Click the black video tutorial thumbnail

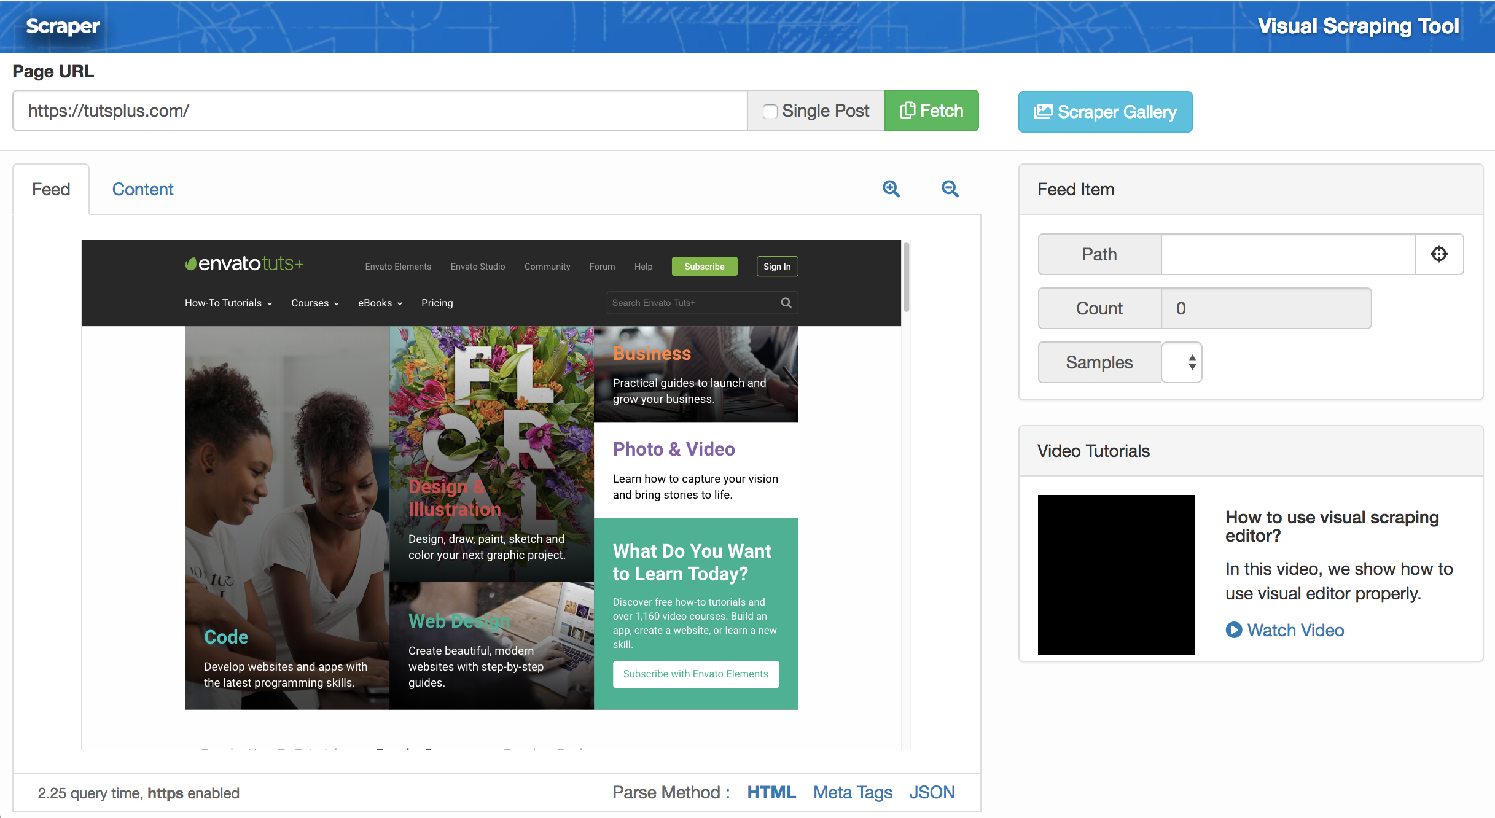1116,574
